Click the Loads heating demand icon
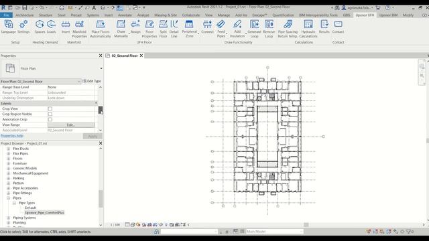429x241 pixels. coord(51,27)
